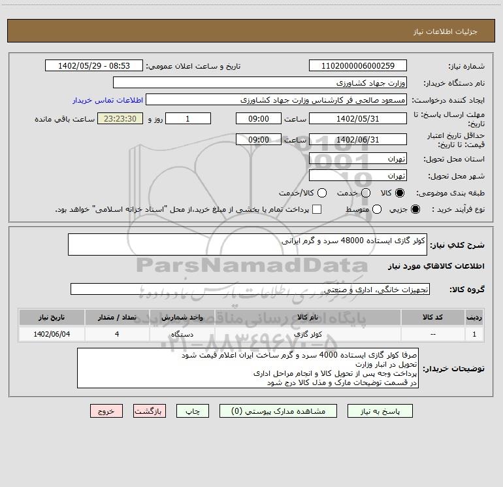Click the تعداد / مقدار column header
Screen dimensions: 503x487
pyautogui.click(x=117, y=317)
